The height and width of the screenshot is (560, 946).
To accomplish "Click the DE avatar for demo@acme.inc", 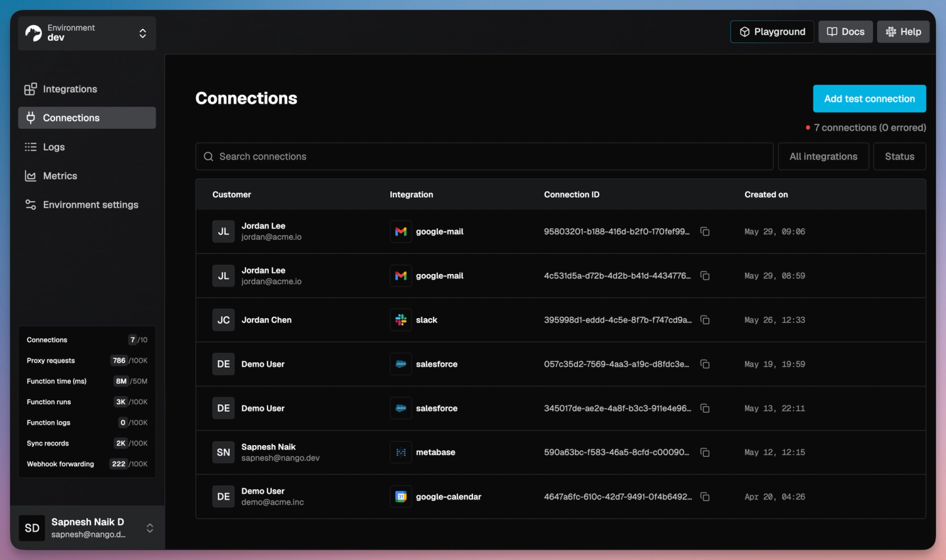I will coord(223,497).
